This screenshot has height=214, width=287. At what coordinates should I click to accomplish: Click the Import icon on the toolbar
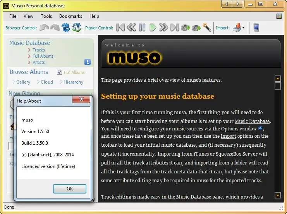pyautogui.click(x=237, y=27)
